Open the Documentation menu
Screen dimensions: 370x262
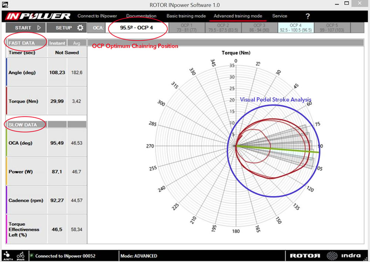(x=141, y=16)
